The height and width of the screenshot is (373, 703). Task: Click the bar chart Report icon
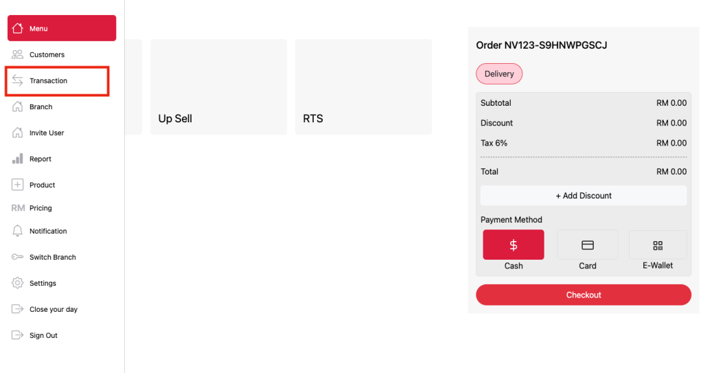[x=17, y=159]
